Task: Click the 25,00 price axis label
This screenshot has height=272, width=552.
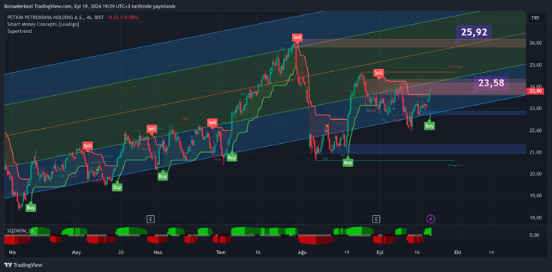Action: pos(535,65)
